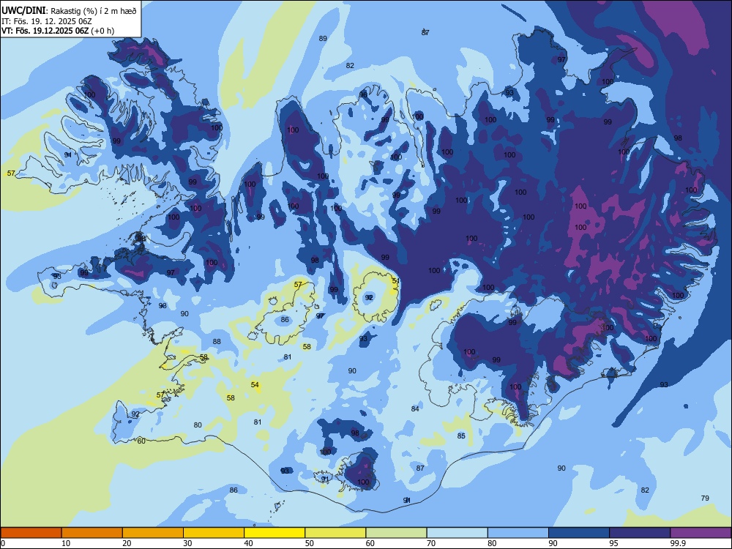Click the dark orange 0–10 legend swatch
The image size is (732, 549).
(x=31, y=533)
